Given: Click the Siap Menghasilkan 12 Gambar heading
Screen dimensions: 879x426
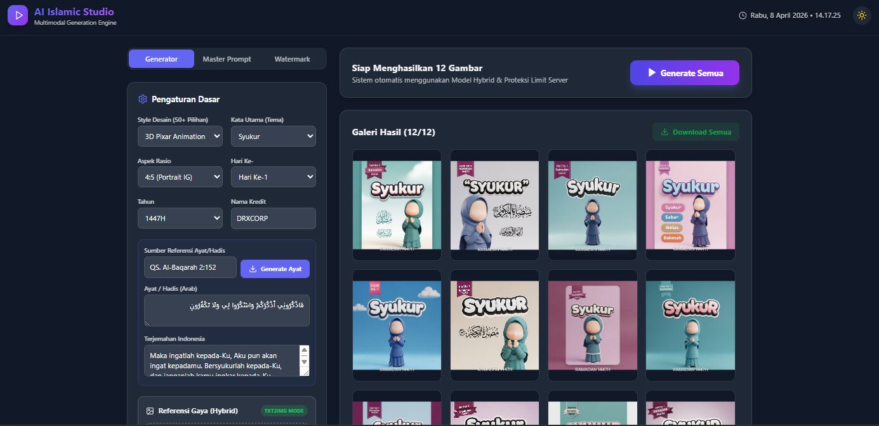Looking at the screenshot, I should point(417,68).
